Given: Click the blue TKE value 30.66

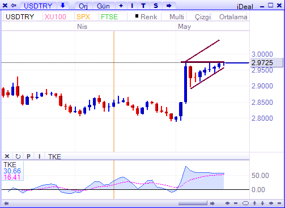Looking at the screenshot, I should (12, 171).
